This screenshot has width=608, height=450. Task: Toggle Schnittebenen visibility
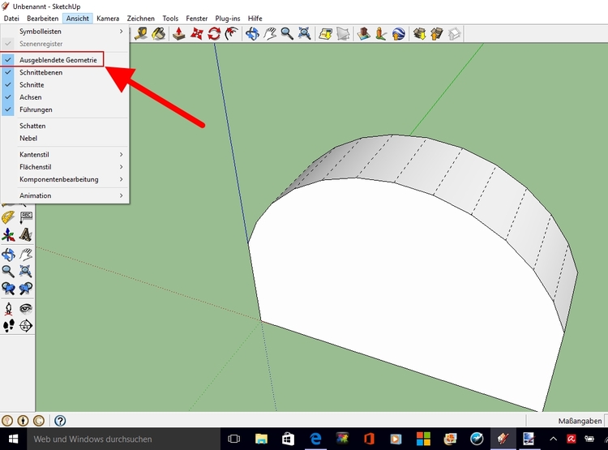(64, 72)
